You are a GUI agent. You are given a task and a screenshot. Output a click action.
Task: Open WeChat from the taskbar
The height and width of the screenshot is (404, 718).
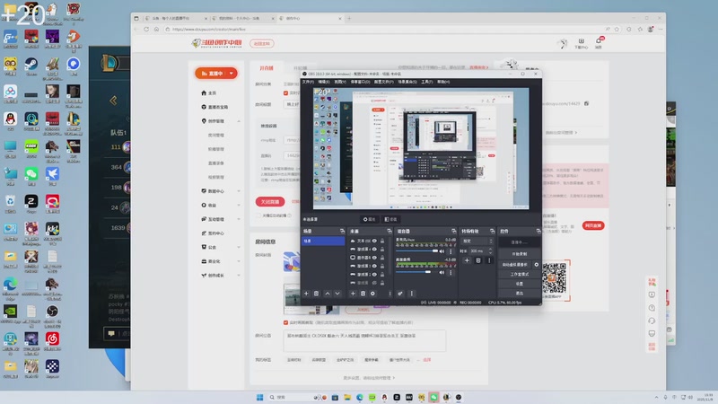coord(433,397)
